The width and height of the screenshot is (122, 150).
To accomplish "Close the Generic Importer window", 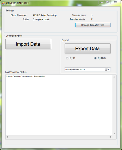I will click(x=115, y=2).
